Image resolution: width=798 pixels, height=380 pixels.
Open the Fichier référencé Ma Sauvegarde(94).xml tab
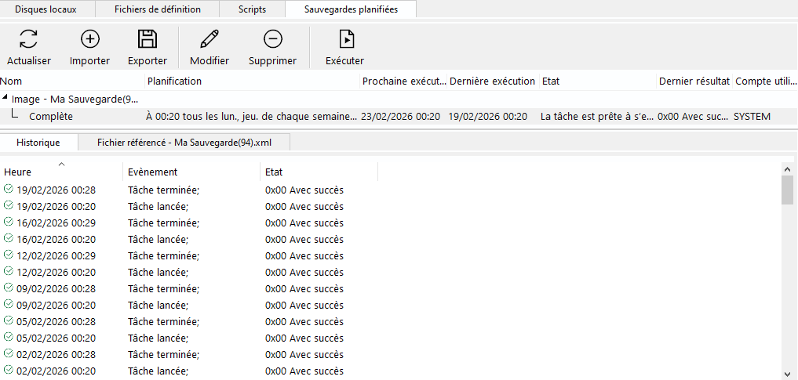(x=184, y=143)
